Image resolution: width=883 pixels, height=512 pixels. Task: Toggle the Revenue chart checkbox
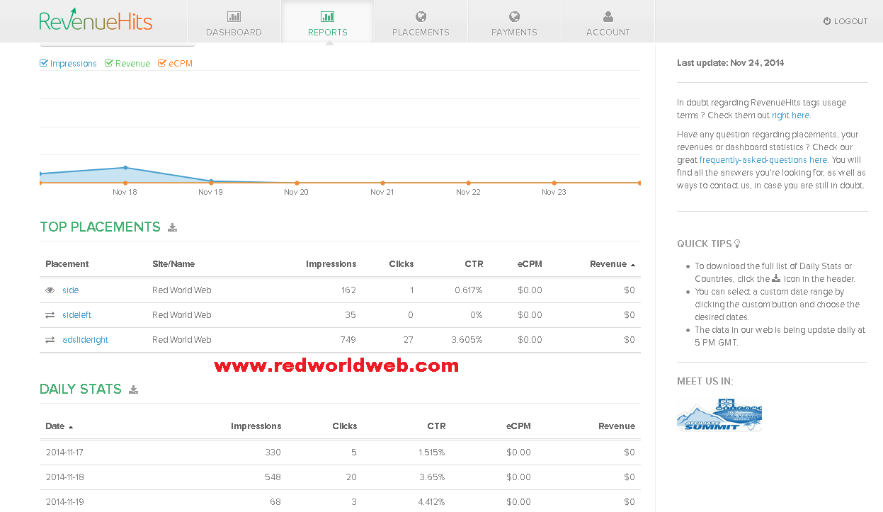click(x=109, y=63)
